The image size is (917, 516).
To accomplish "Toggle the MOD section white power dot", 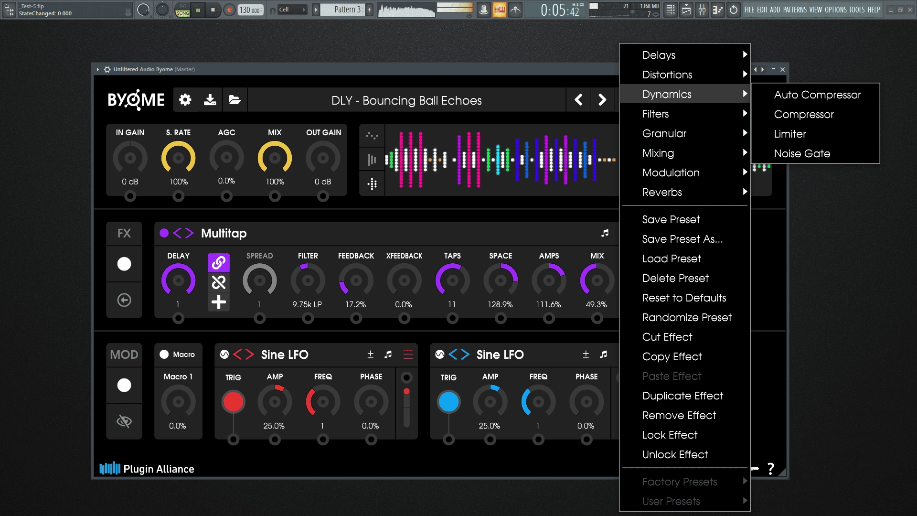I will pos(124,385).
